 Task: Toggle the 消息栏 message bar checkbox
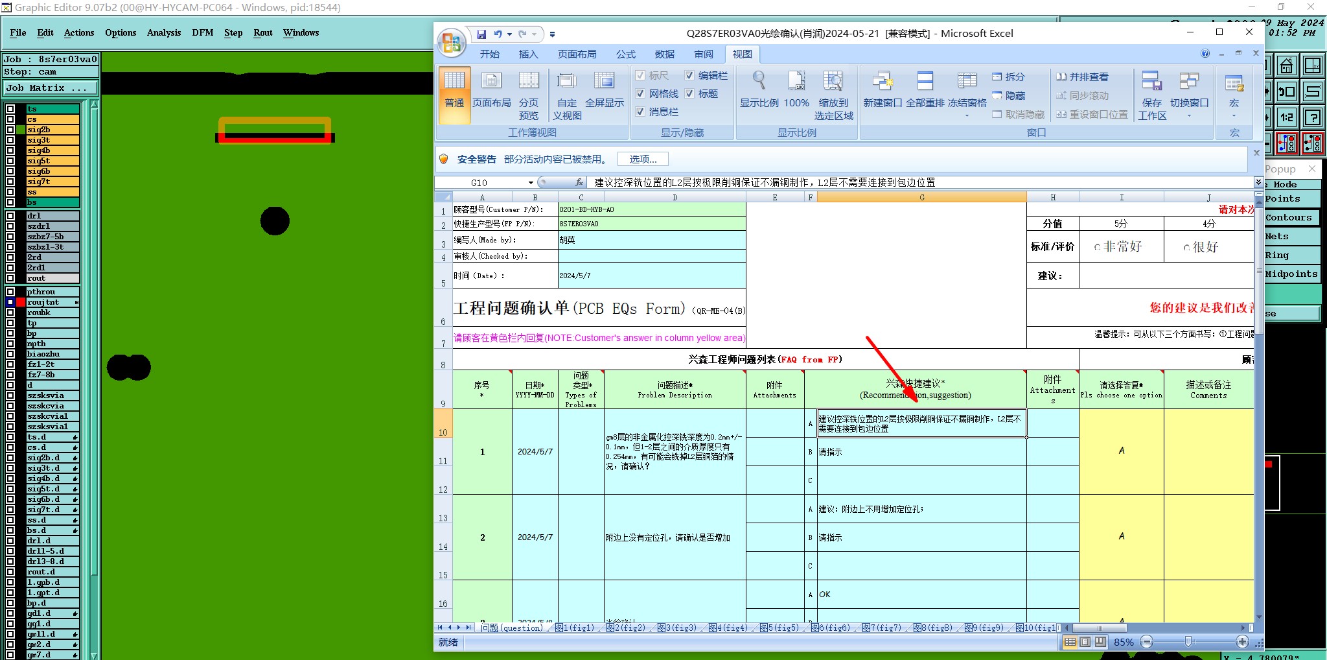[x=640, y=112]
